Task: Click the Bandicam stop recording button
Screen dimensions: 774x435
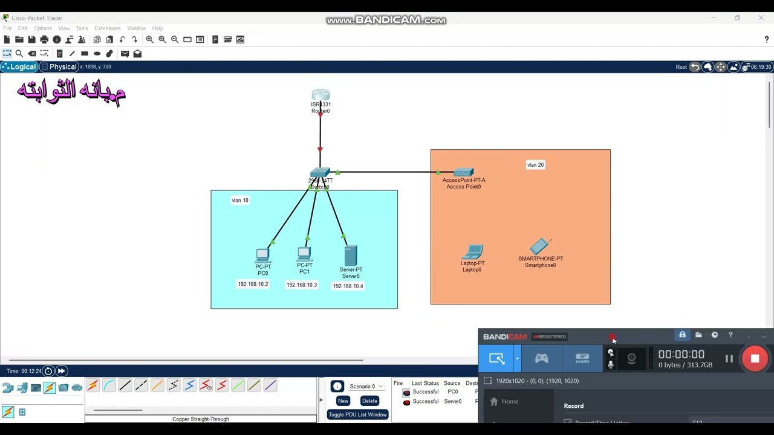Action: 755,359
